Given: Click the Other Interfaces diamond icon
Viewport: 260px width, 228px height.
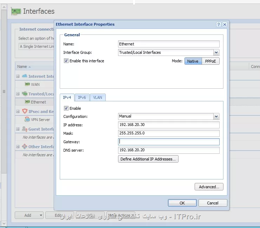Looking at the screenshot, I should point(25,146).
